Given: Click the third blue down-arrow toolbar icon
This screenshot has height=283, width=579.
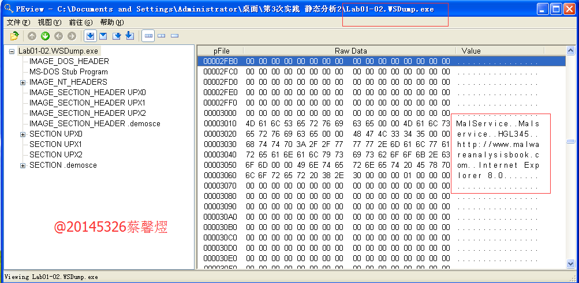Looking at the screenshot, I should [117, 36].
